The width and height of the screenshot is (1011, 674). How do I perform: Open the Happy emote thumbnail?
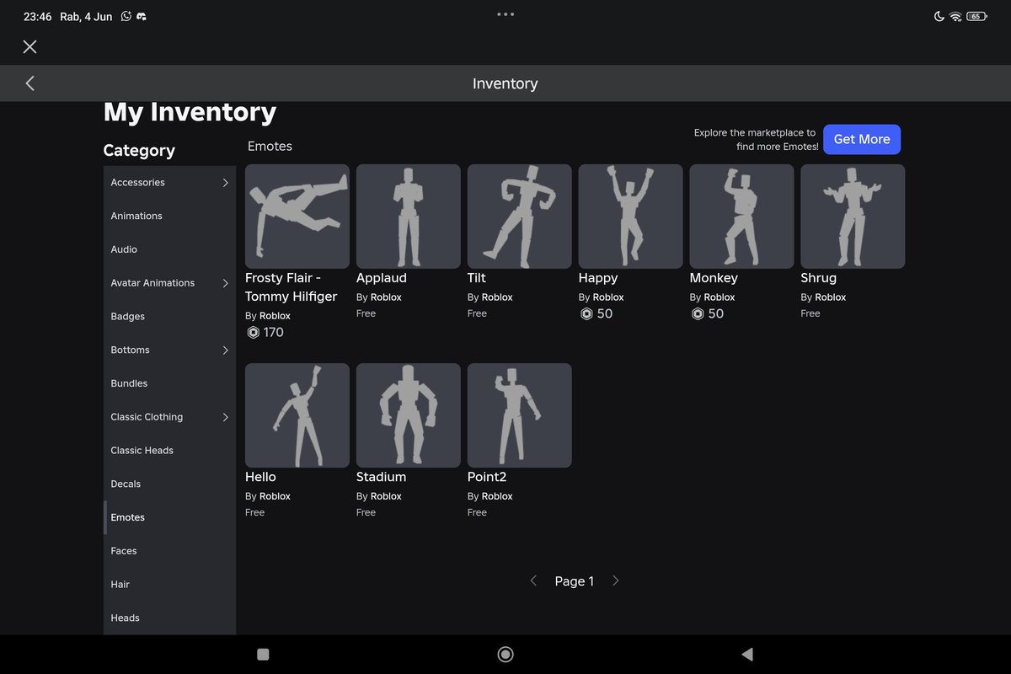pos(631,217)
